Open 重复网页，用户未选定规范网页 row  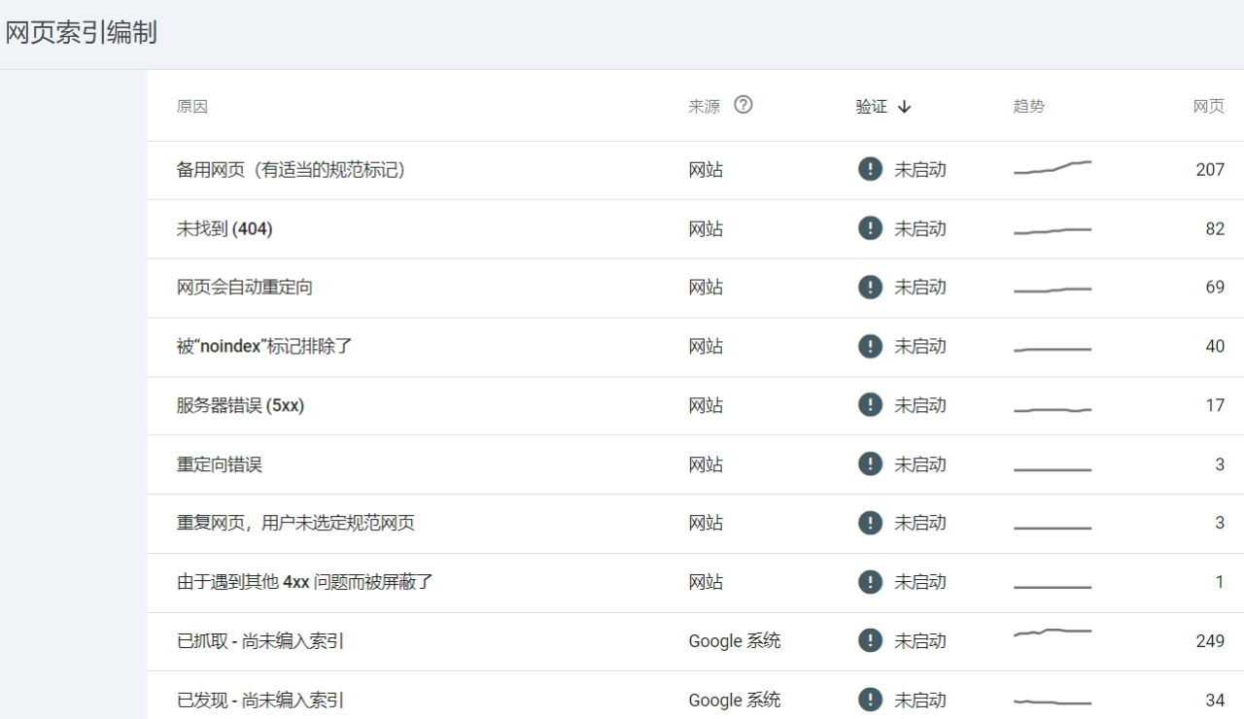pyautogui.click(x=295, y=524)
